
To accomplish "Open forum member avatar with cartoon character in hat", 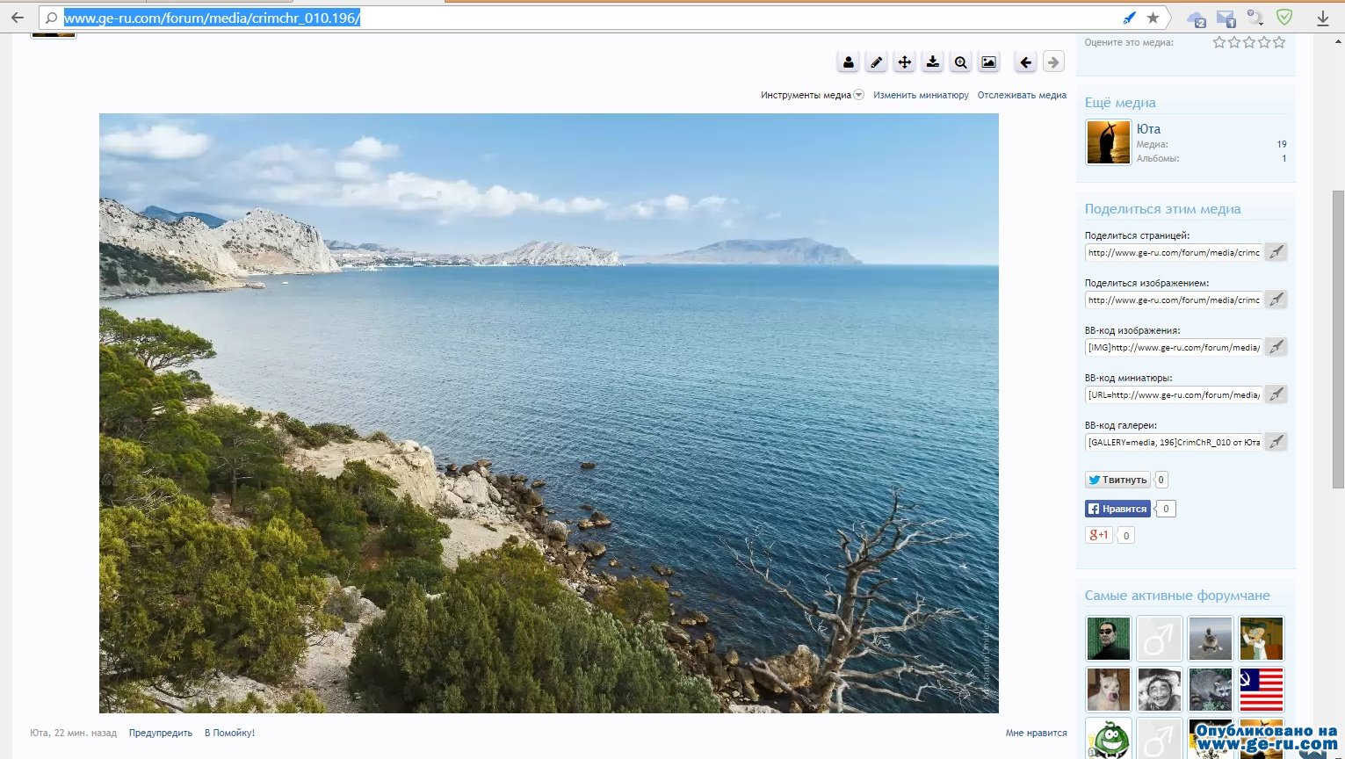I will tap(1262, 638).
